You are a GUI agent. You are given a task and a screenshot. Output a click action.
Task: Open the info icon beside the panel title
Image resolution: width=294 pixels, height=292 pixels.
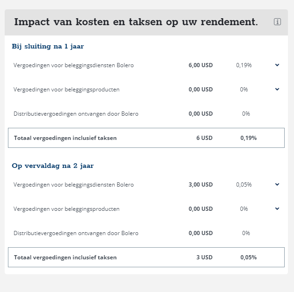[277, 22]
